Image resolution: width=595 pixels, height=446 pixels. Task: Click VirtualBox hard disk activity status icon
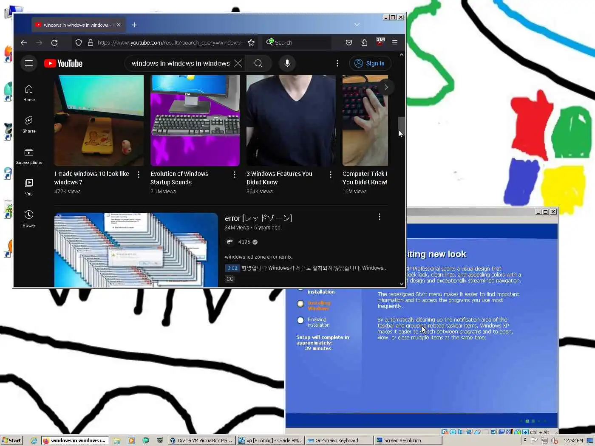[445, 432]
